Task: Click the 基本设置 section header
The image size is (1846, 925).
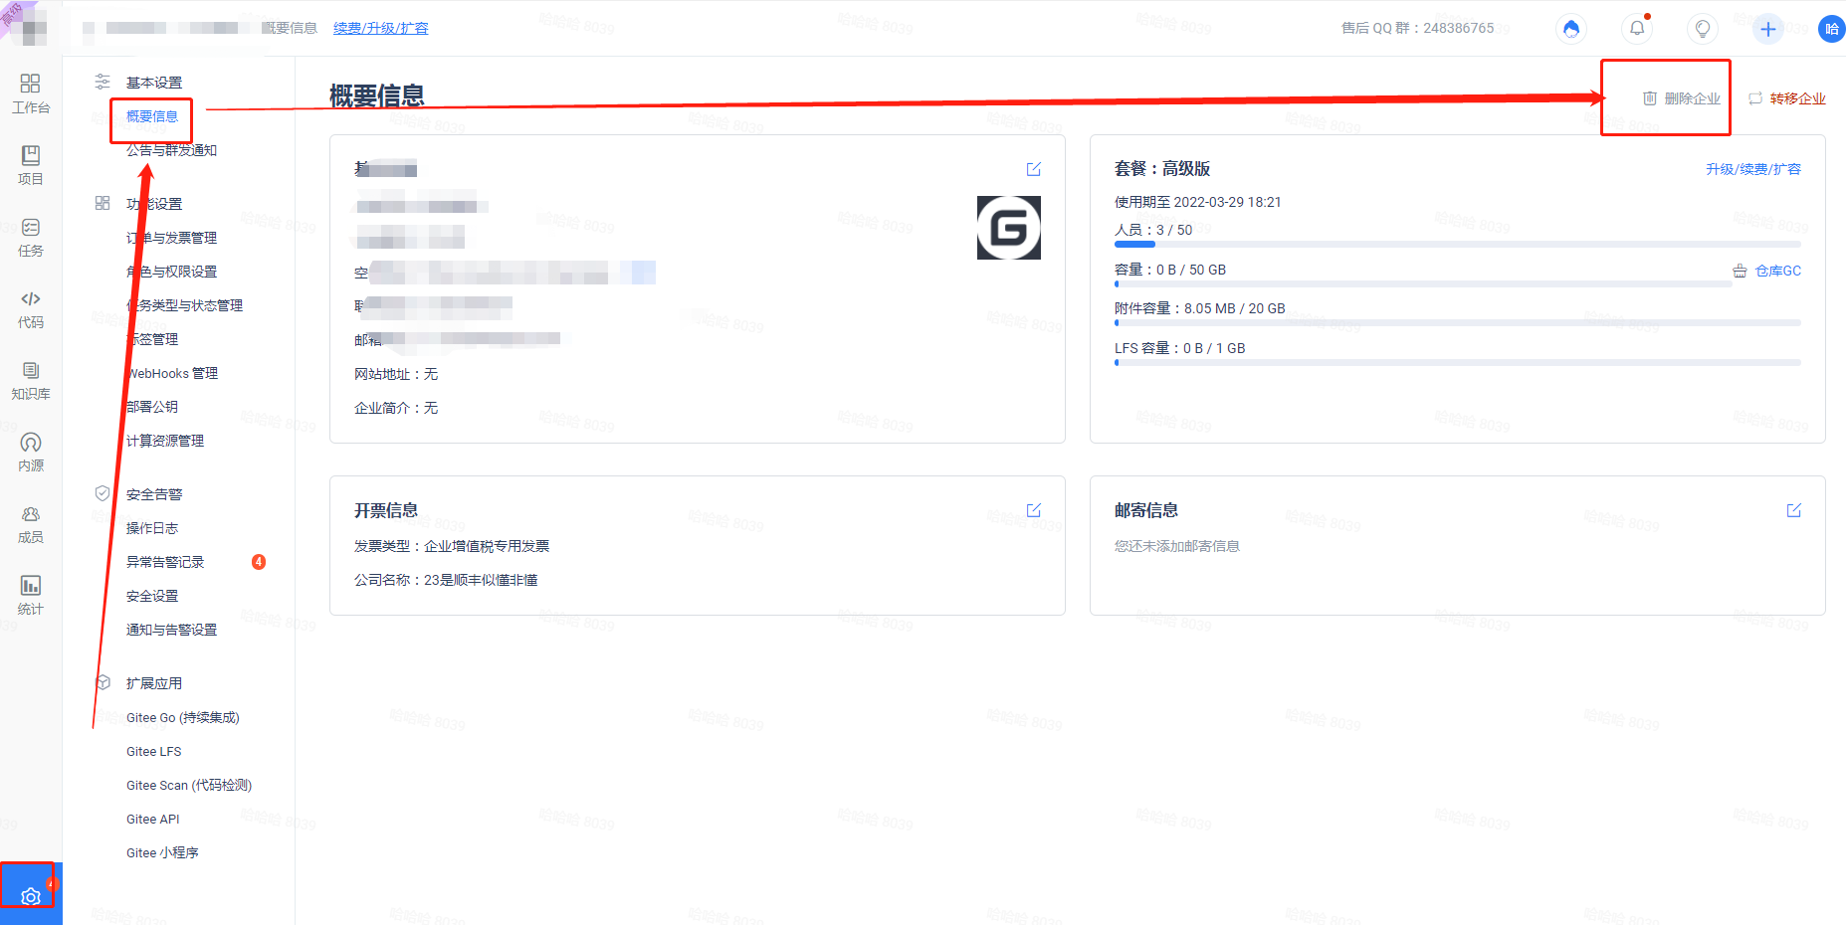Action: coord(154,83)
